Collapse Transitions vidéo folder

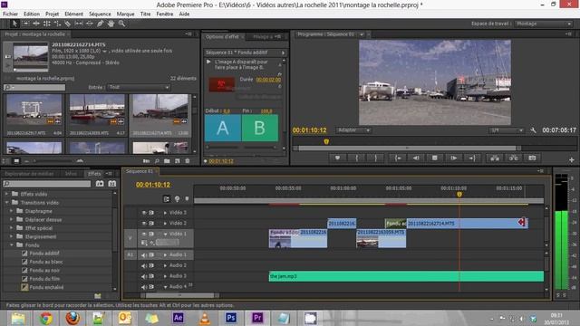tap(6, 203)
